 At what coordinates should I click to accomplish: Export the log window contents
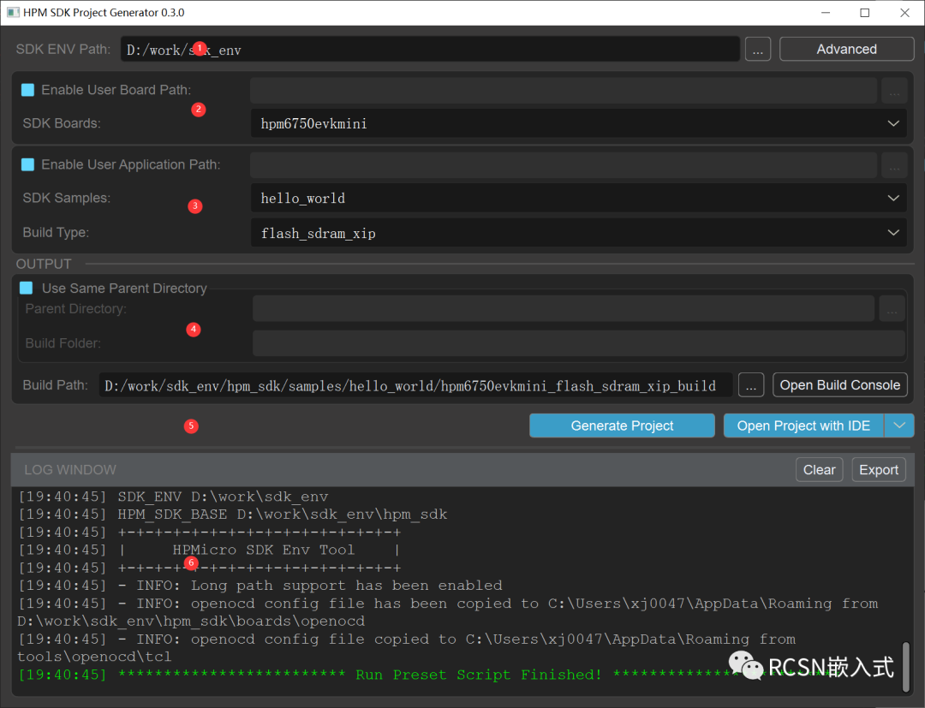(x=879, y=469)
